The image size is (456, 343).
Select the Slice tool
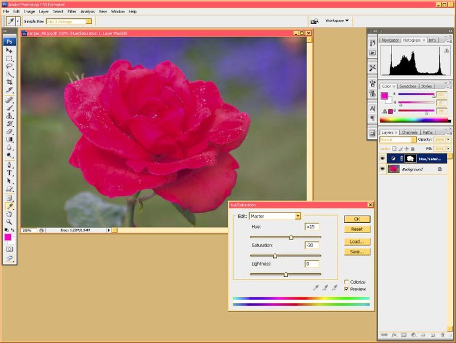pos(9,90)
